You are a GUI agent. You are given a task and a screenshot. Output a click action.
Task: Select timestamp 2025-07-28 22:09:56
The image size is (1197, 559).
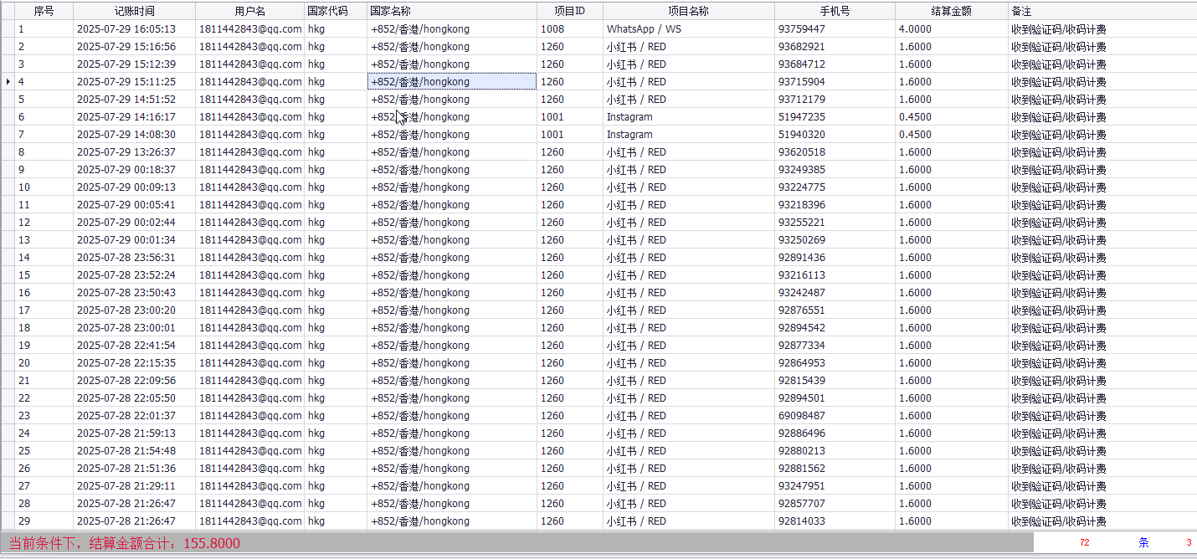(134, 380)
